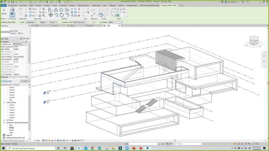Screen dimensions: 269x151
Task: Select Legends in Project Browser
Action: pos(9,135)
